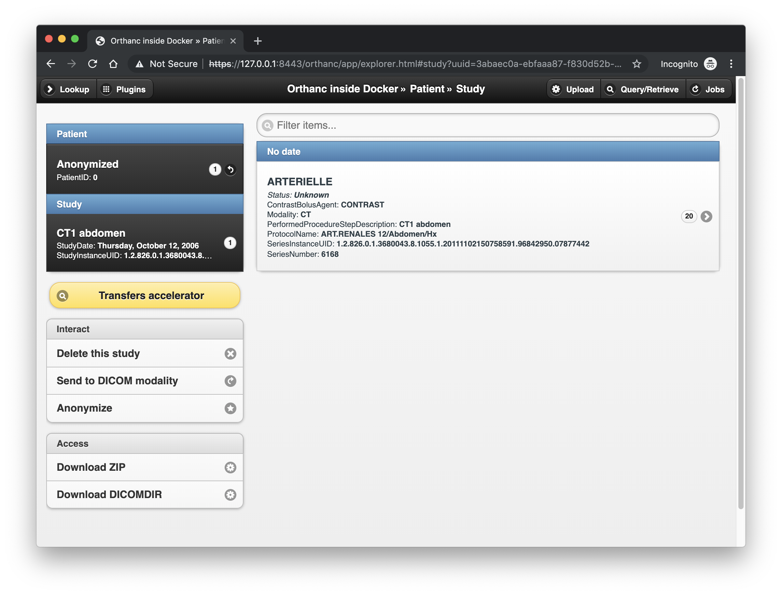782x595 pixels.
Task: Click Transfers accelerator button
Action: coord(145,294)
